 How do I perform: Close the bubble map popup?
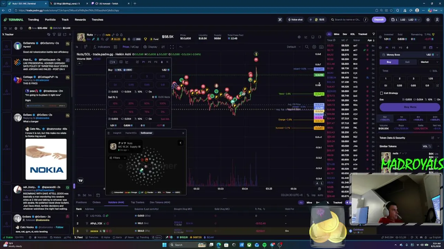coord(183,133)
